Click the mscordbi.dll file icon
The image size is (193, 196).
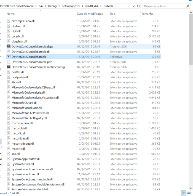[9, 128]
